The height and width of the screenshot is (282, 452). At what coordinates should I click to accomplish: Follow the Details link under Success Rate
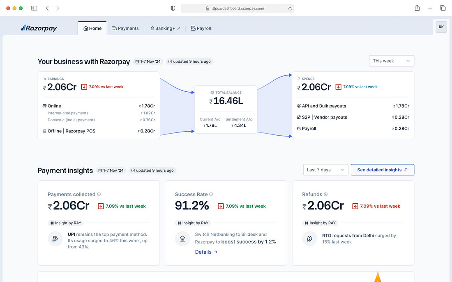pyautogui.click(x=206, y=252)
